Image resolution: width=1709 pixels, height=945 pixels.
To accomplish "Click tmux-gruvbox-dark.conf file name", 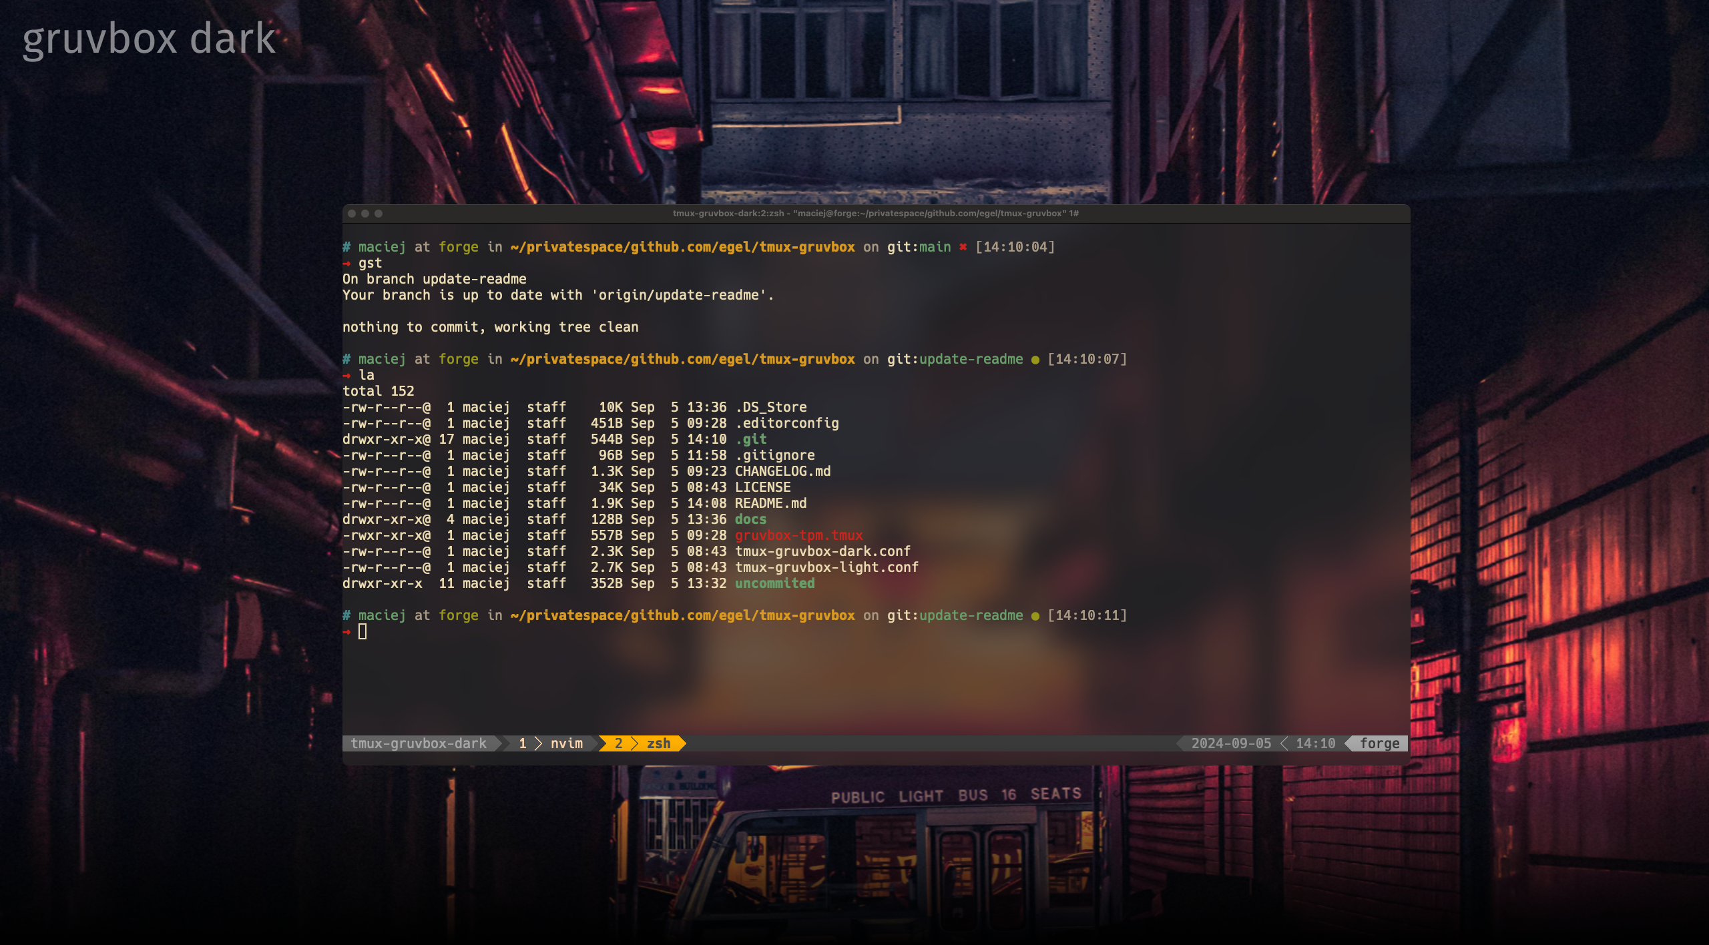I will pyautogui.click(x=823, y=551).
